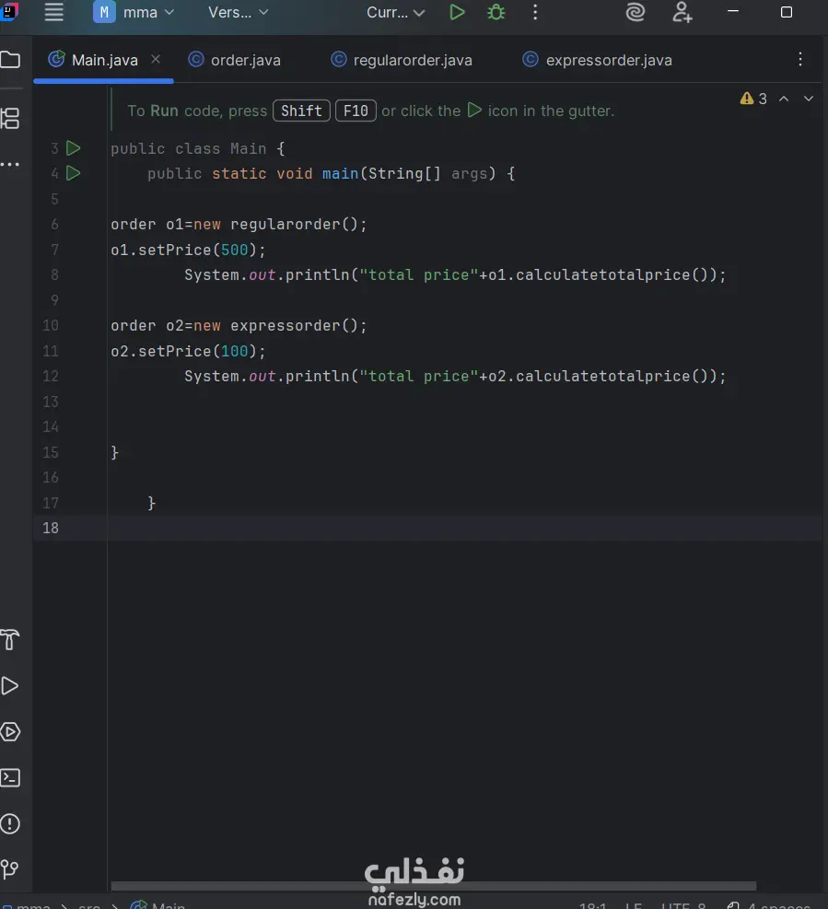Place cursor on empty line 18
828x909 pixels.
pyautogui.click(x=464, y=528)
